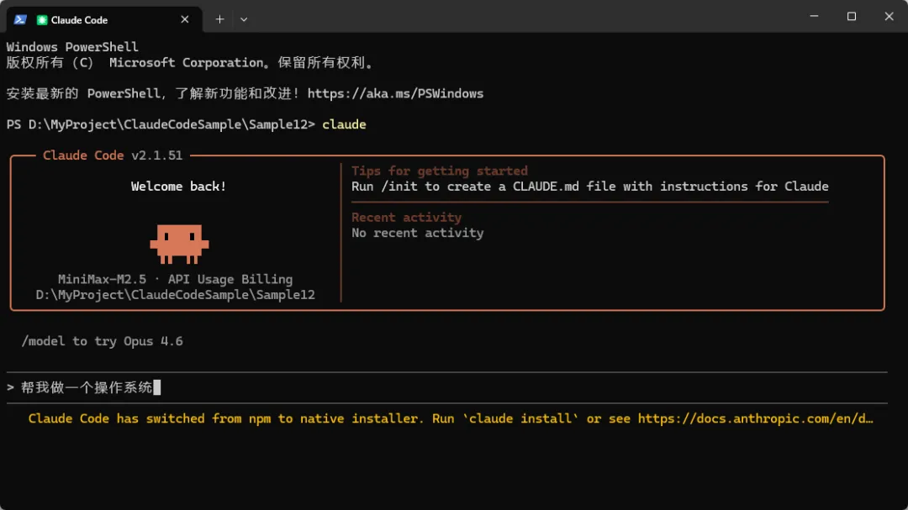Click the PowerShell icon in the tab
Viewport: 908px width, 510px height.
(20, 19)
